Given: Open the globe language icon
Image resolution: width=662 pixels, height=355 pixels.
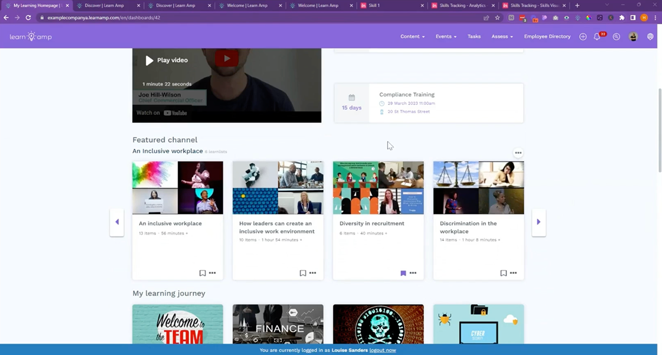Looking at the screenshot, I should [x=650, y=37].
